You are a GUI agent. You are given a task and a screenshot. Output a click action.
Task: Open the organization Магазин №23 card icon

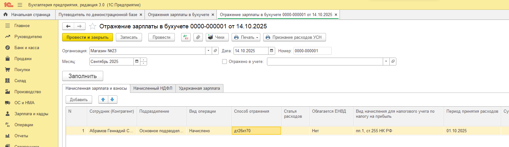pos(215,51)
